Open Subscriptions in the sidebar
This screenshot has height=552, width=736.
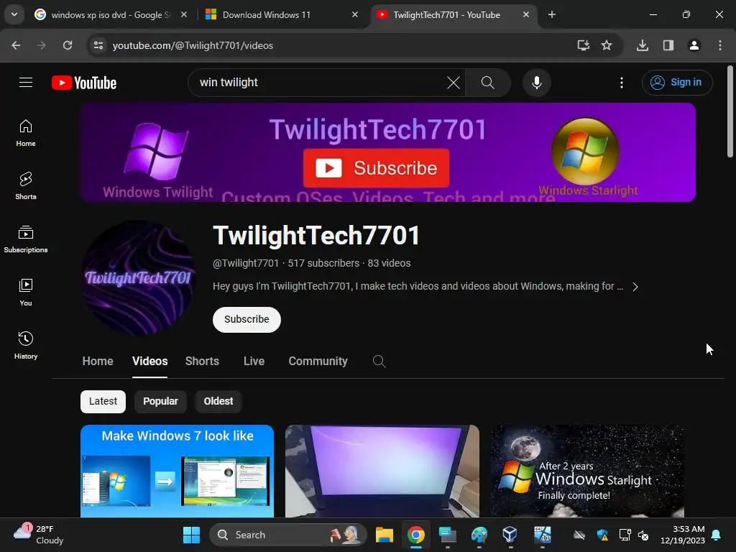pyautogui.click(x=26, y=239)
